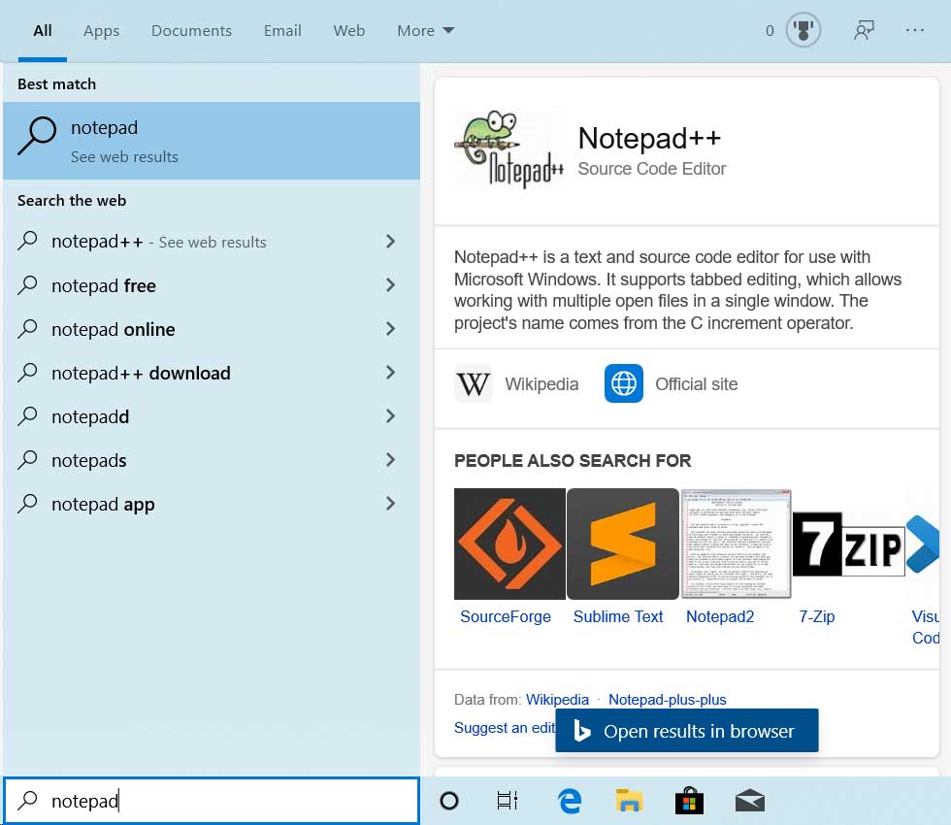Select the notepad++ download suggestion
951x825 pixels.
point(212,373)
